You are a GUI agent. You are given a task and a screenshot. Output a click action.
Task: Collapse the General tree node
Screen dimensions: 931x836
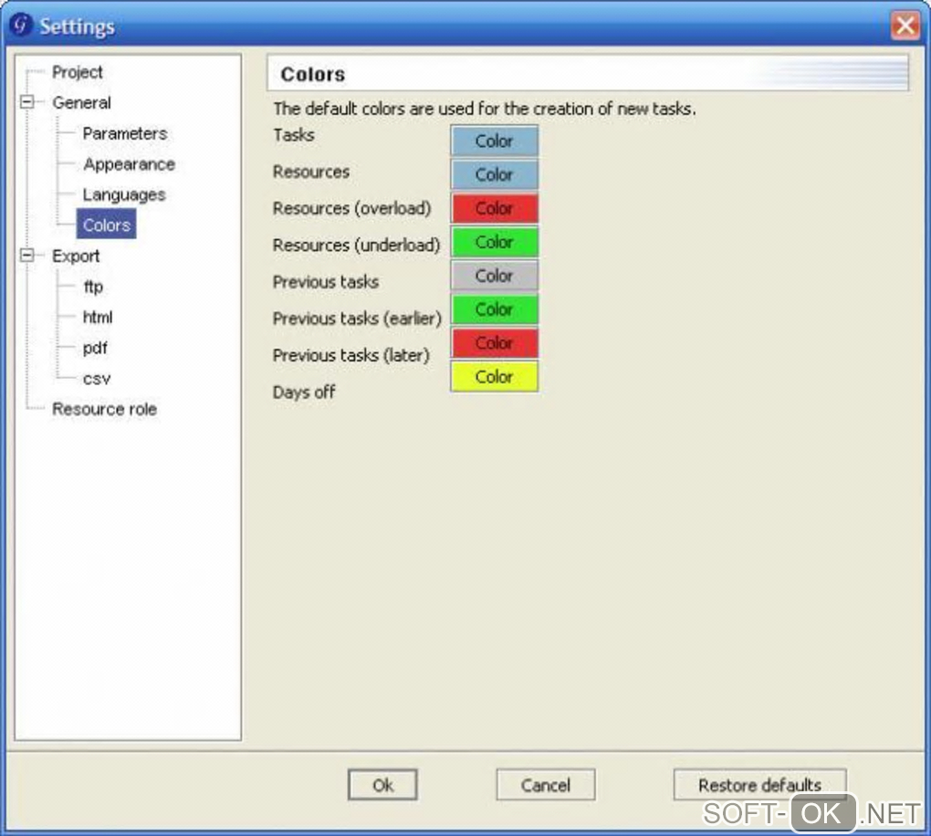click(26, 102)
